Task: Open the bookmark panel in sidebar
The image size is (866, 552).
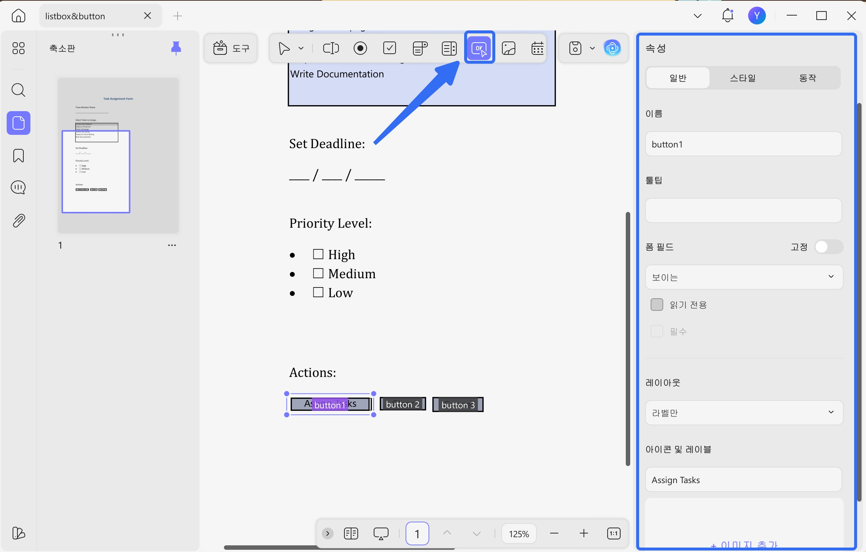Action: pyautogui.click(x=19, y=156)
